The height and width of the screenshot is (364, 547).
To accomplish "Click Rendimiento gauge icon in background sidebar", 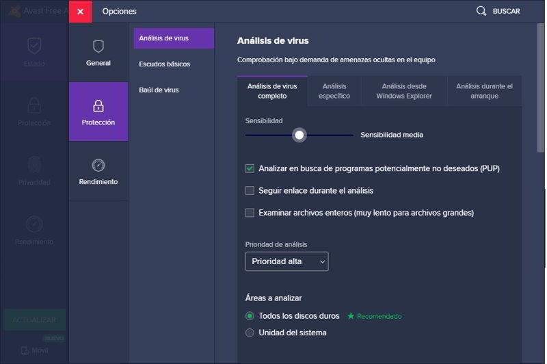I will (x=34, y=224).
